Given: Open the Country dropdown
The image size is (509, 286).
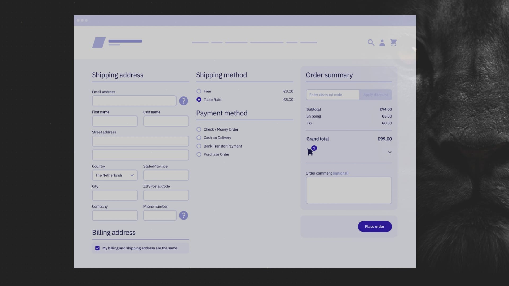Looking at the screenshot, I should pos(115,175).
